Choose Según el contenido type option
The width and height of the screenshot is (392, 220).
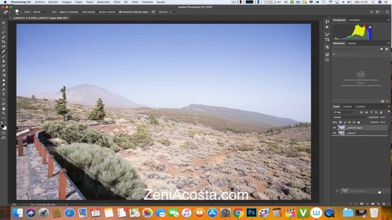[x=69, y=12]
